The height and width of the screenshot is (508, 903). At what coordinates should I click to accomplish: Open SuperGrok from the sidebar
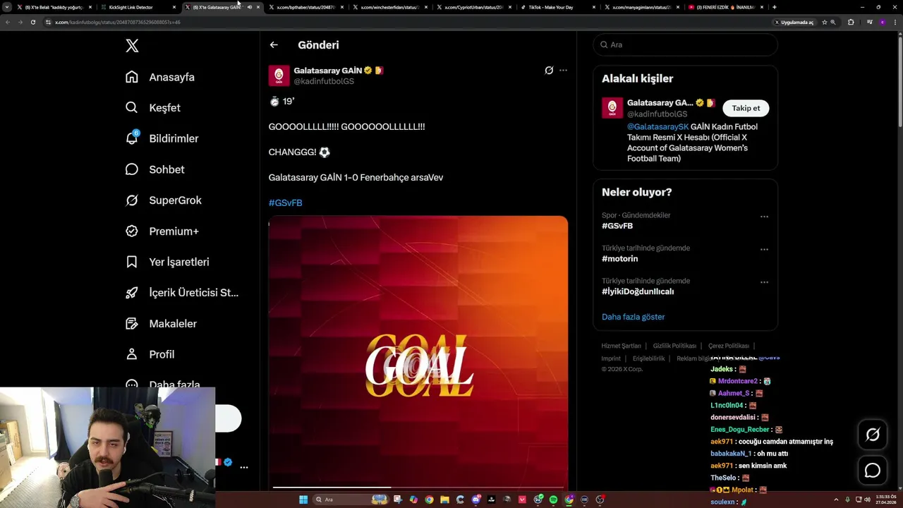[x=164, y=200]
